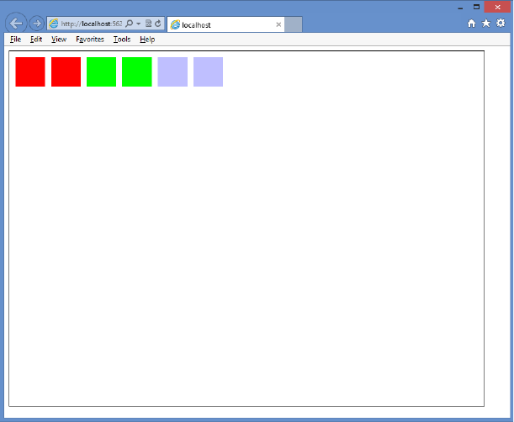Click the localhost URL address field
The width and height of the screenshot is (514, 422).
click(x=92, y=24)
